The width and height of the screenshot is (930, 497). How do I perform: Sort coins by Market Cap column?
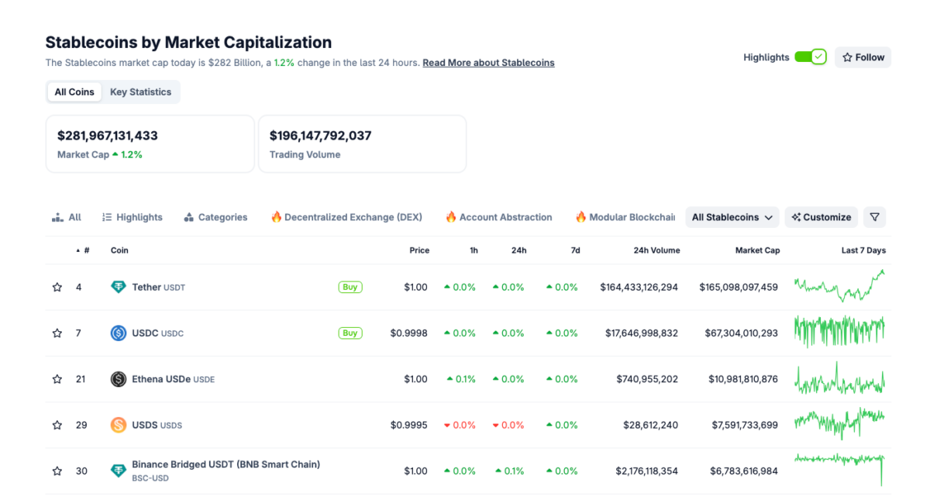coord(757,250)
